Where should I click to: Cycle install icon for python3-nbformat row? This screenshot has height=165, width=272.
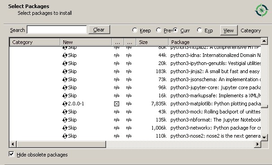click(65, 120)
